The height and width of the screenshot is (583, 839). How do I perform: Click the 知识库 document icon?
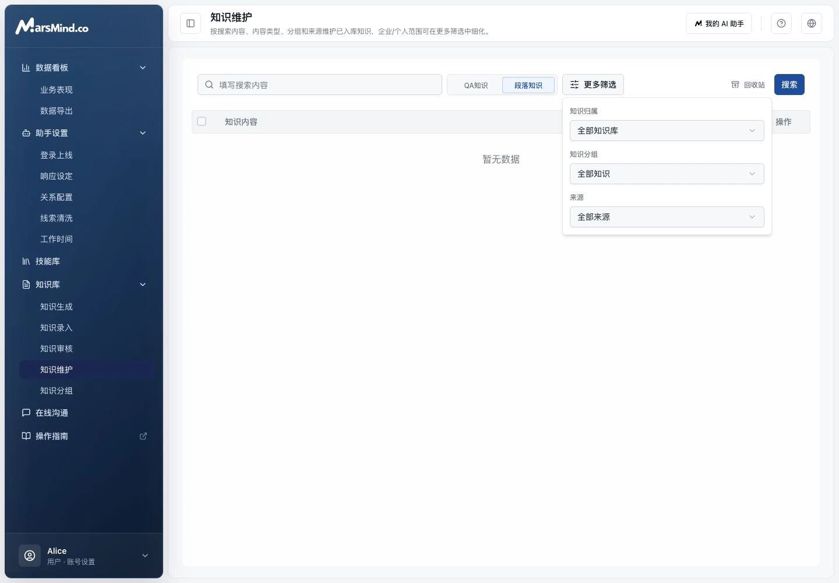[26, 285]
